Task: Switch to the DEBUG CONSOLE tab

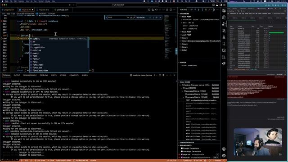Action: (x=30, y=75)
